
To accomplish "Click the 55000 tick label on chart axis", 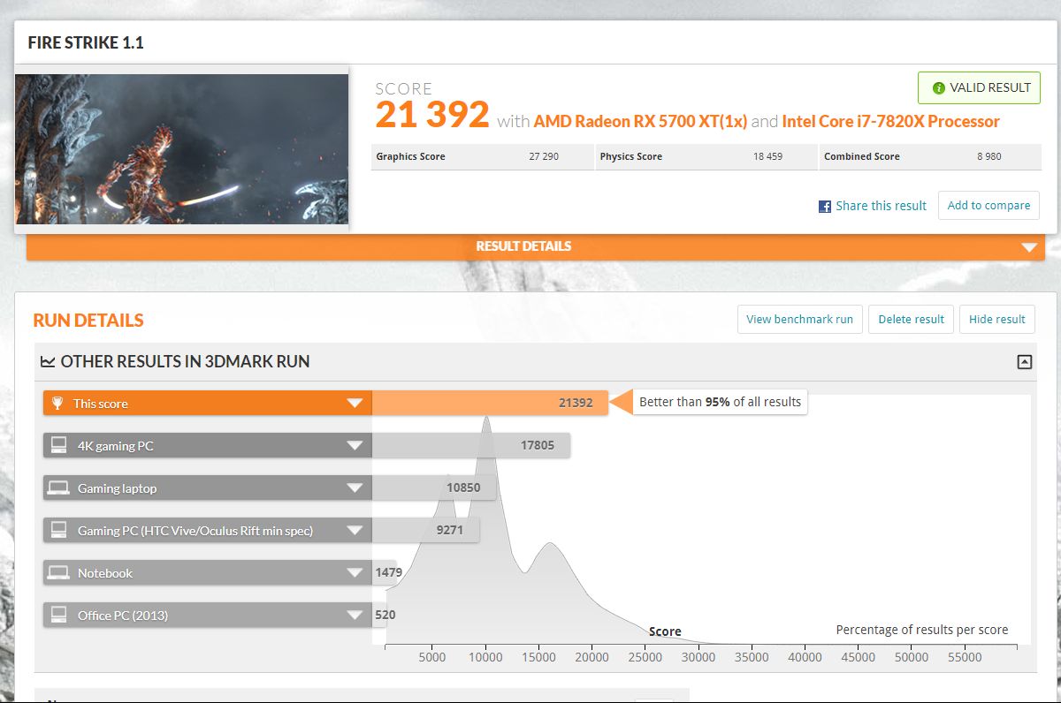I will [965, 657].
